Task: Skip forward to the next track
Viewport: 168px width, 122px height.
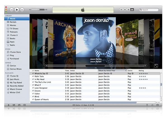Action: tap(22, 10)
